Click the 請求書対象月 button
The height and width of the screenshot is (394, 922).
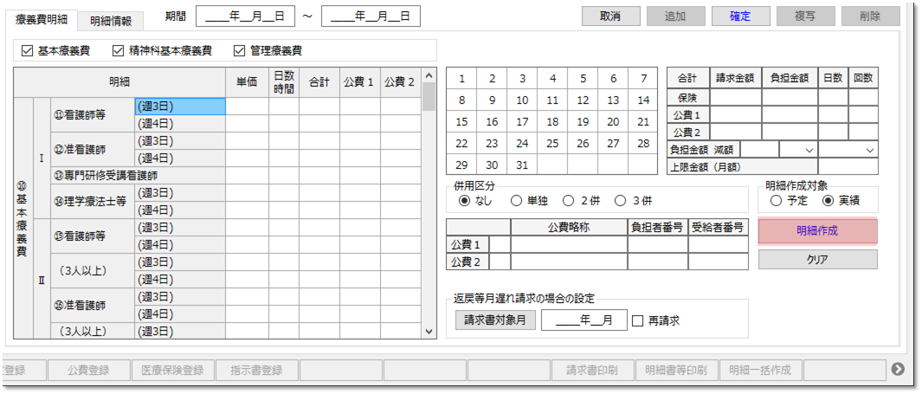[495, 320]
